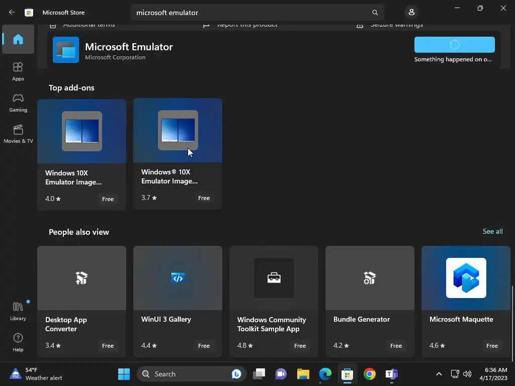515x386 pixels.
Task: Click the Free label on Bundle Generator
Action: pyautogui.click(x=396, y=346)
